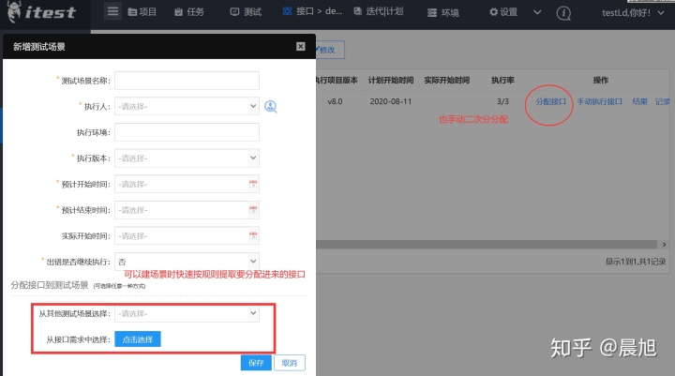Click the 点击选择 button

(x=138, y=338)
